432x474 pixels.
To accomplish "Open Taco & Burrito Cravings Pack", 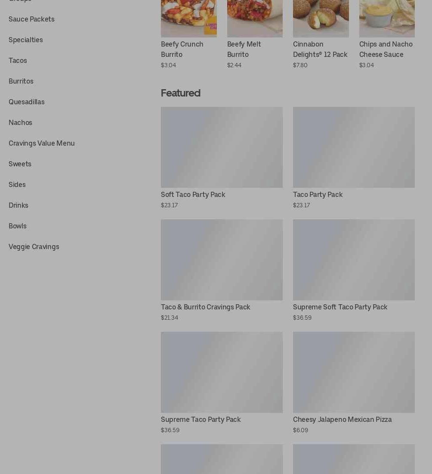I will [222, 270].
